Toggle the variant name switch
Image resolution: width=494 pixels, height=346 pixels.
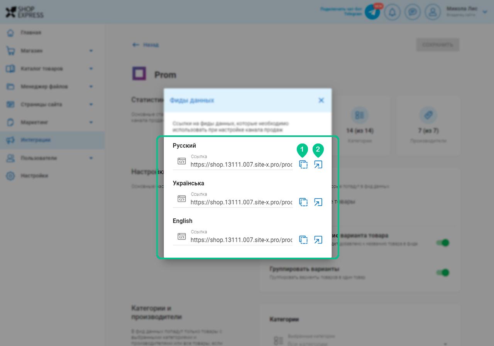[x=443, y=243]
